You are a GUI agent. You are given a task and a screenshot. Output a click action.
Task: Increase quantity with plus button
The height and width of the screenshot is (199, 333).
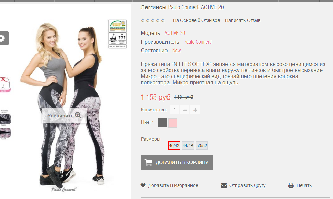[195, 110]
